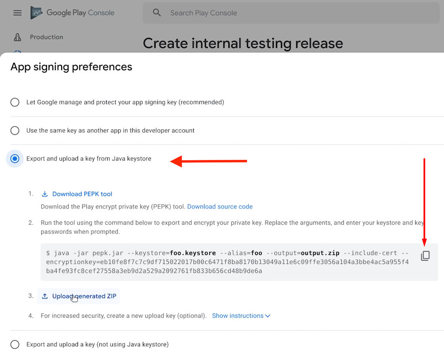Click the Upload generated ZIP button

78,296
